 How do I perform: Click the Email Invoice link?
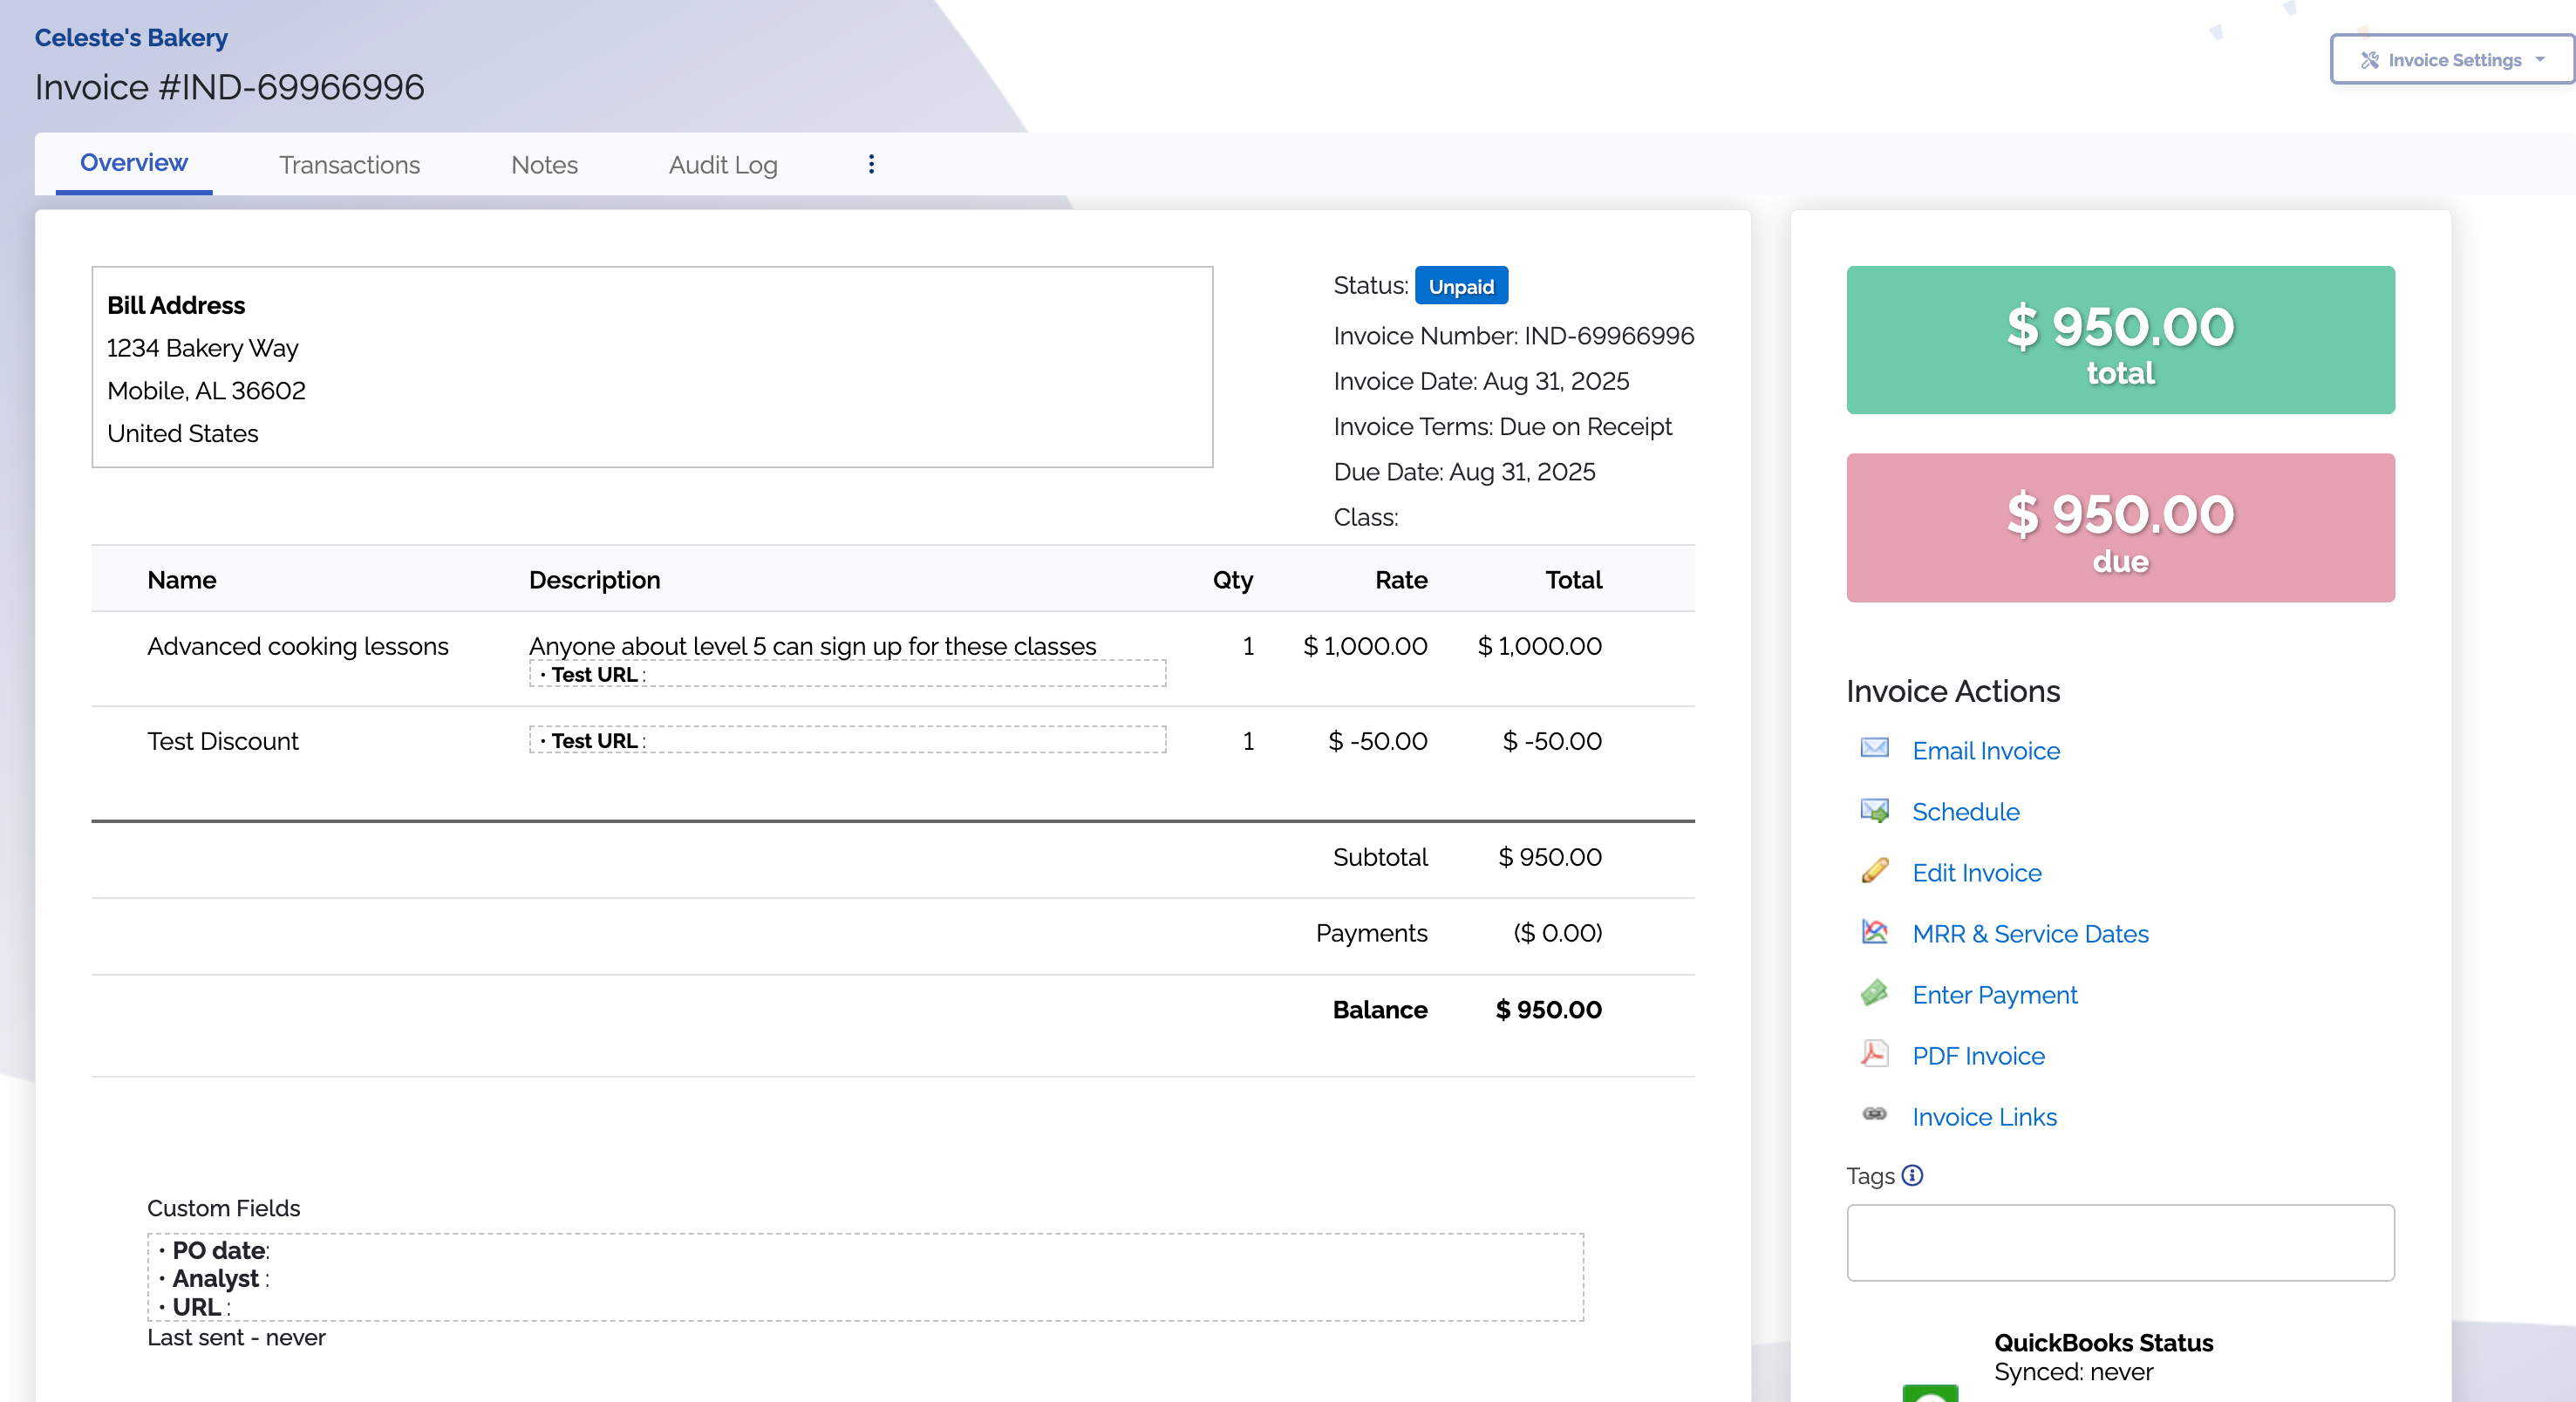point(1985,751)
